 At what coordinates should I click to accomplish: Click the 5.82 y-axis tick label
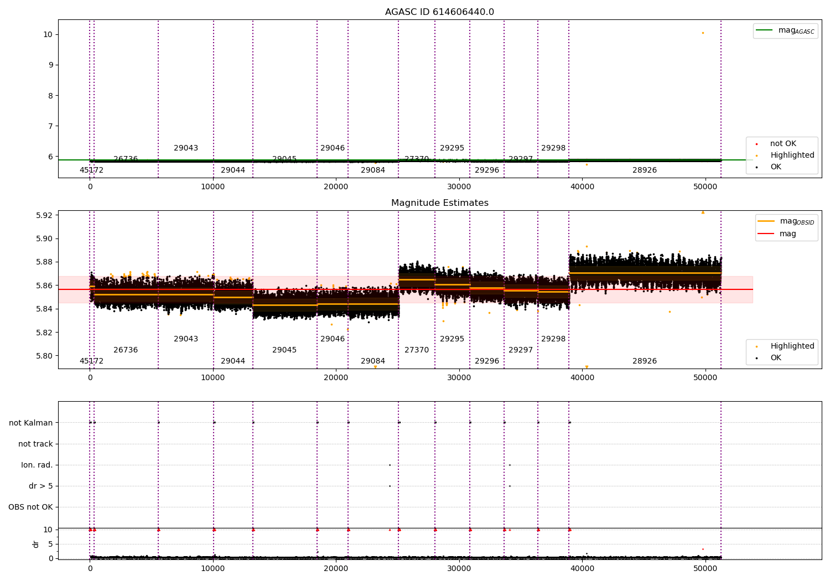tap(44, 333)
